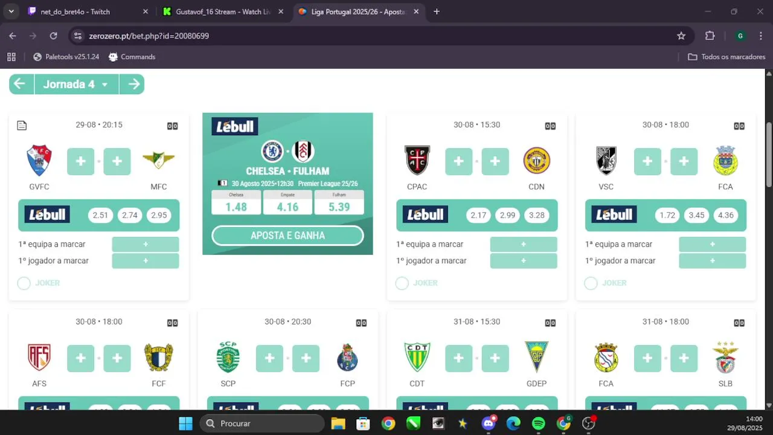Select Fulham odds 5.39
The image size is (773, 435).
(x=339, y=202)
